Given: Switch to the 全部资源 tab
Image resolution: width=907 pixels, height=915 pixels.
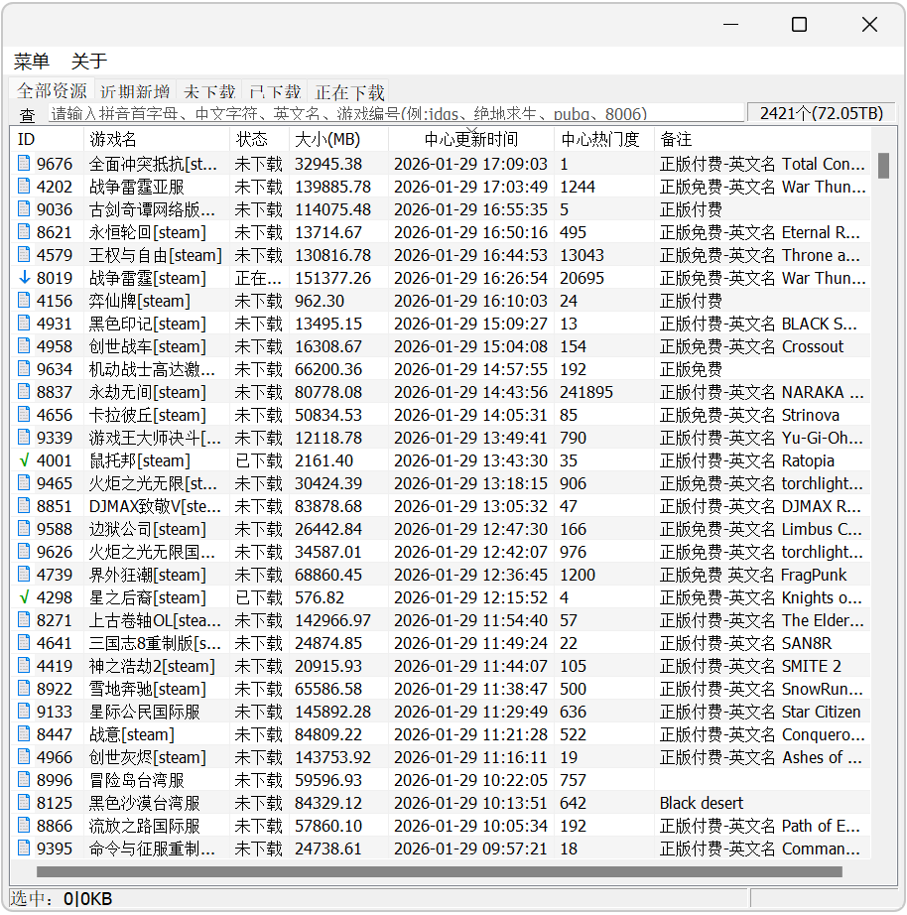Looking at the screenshot, I should [52, 91].
